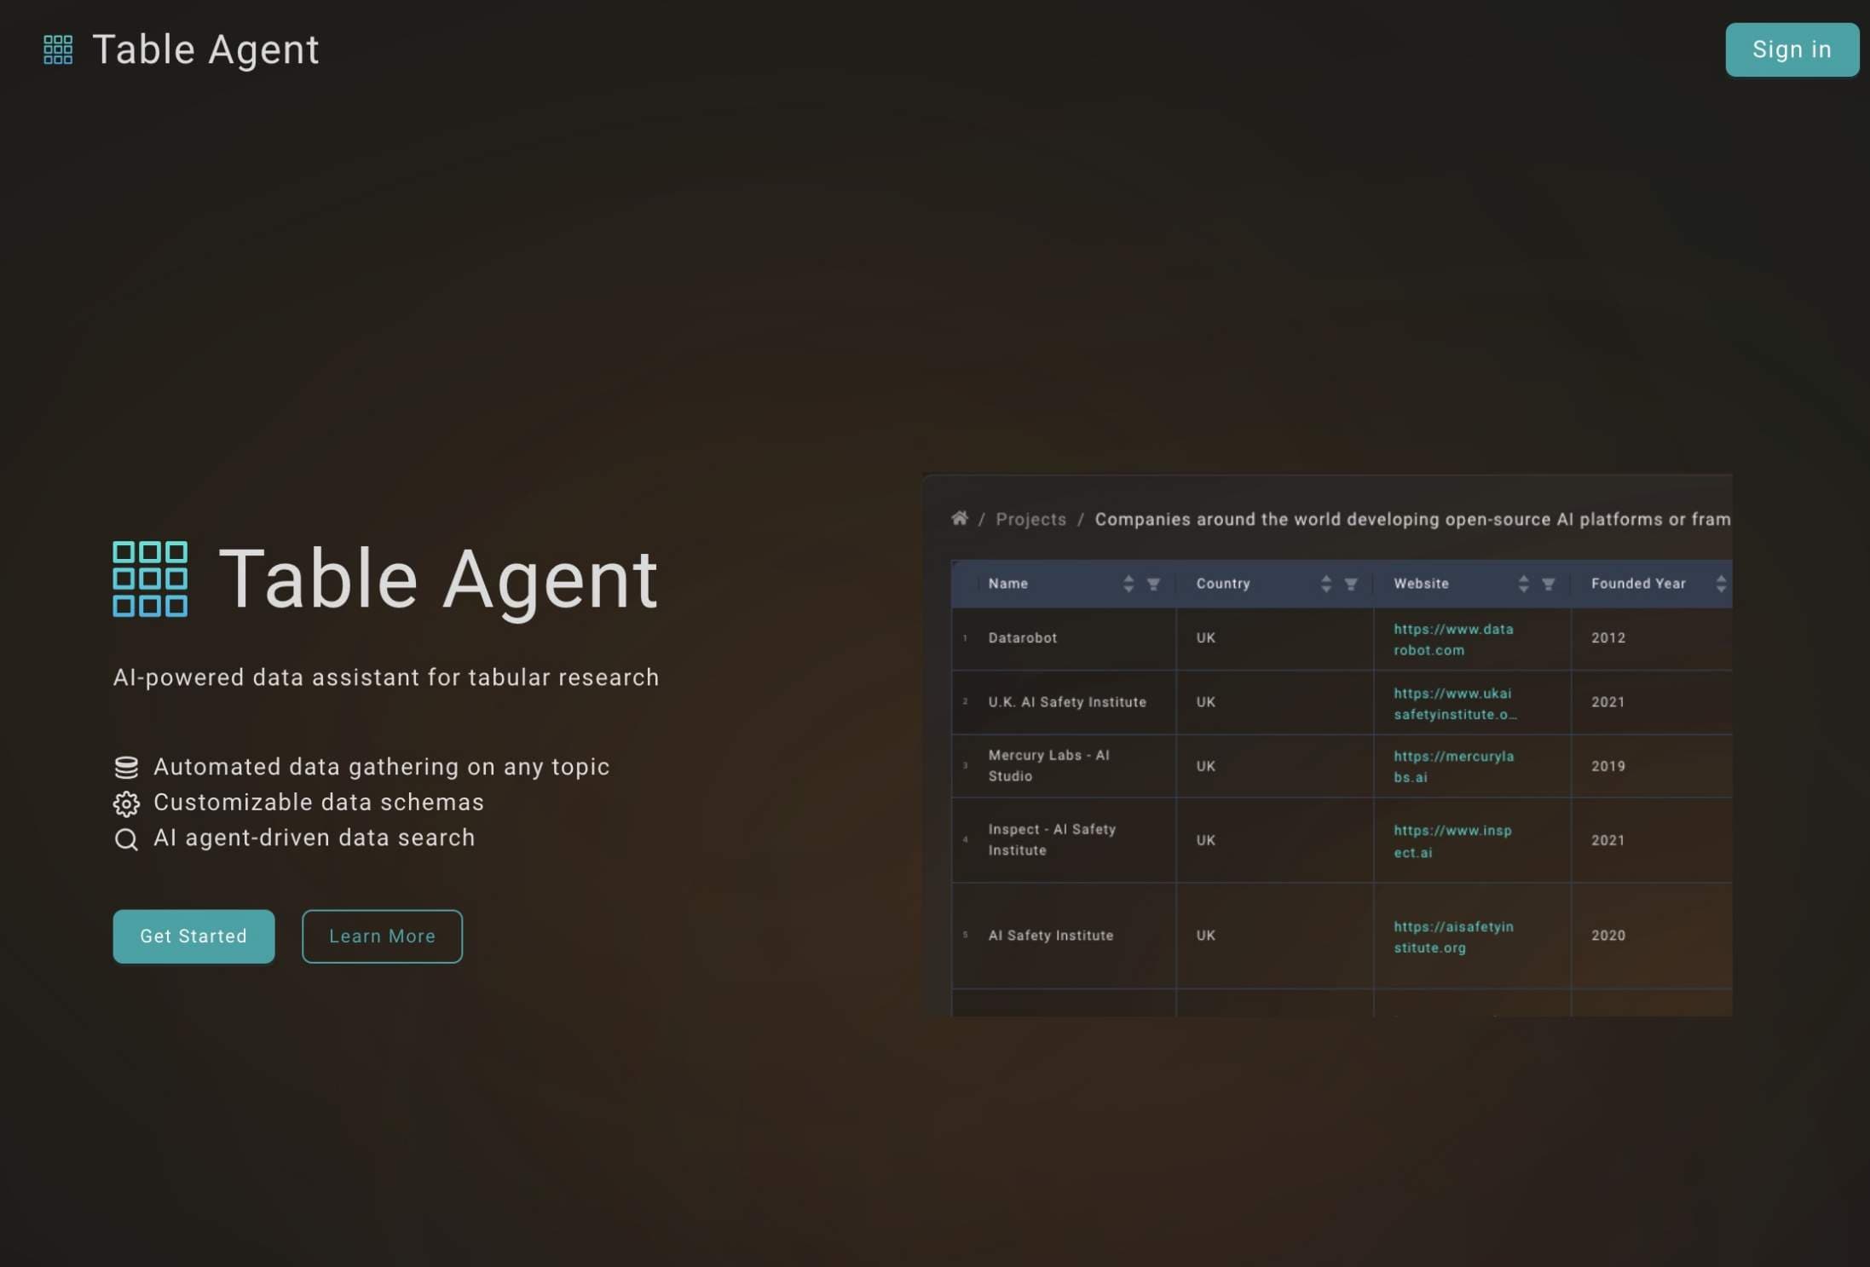Screen dimensions: 1870x1267
Task: Click the Companies around the world breadcrumb title
Action: point(1411,519)
